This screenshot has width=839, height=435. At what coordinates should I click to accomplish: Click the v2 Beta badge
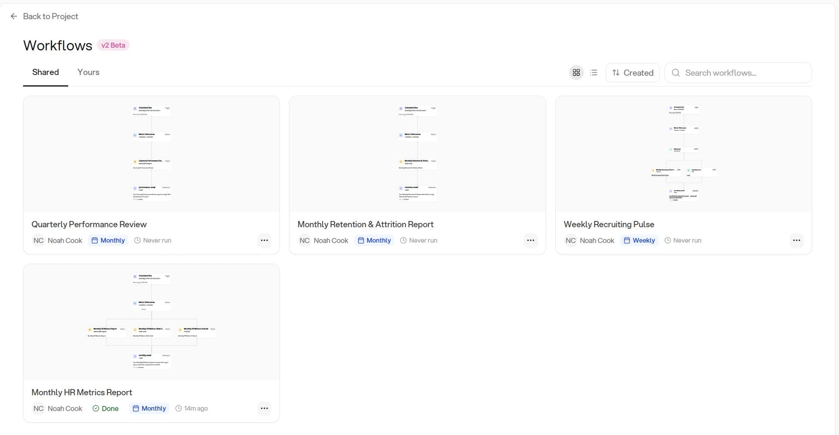[x=113, y=45]
